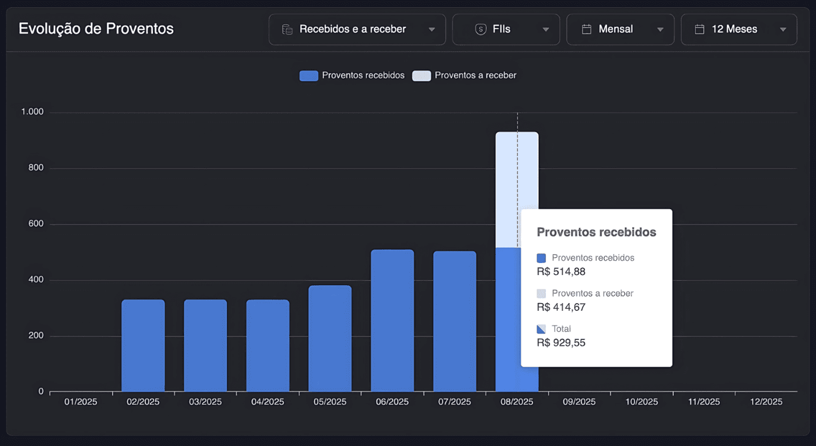Expand the Recebidos e a receber dropdown arrow
816x446 pixels.
click(431, 30)
